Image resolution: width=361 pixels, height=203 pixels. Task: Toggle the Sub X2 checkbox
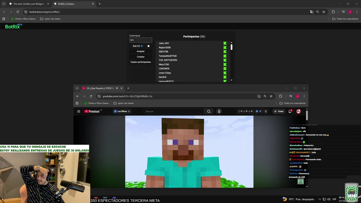(149, 46)
